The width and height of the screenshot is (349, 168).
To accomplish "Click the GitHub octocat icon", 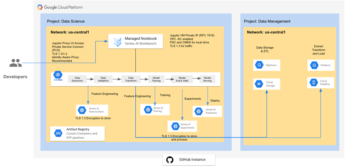I will 170,160.
